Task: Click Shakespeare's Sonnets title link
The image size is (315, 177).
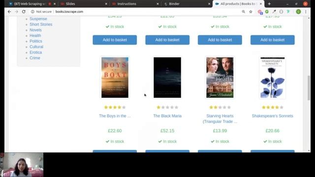Action: coord(272,116)
